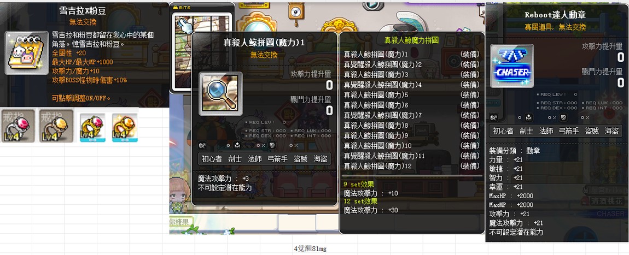629x255 pixels.
Task: Click the 4觉醒81mg spreadsheet cell text
Action: tap(310, 248)
